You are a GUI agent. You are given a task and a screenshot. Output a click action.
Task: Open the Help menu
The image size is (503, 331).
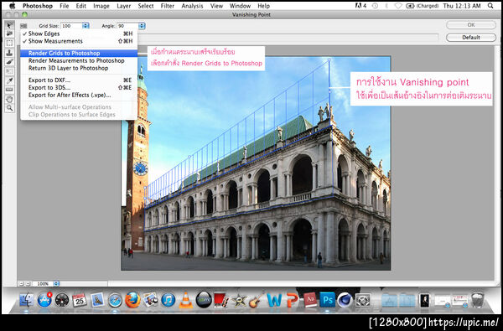(264, 6)
